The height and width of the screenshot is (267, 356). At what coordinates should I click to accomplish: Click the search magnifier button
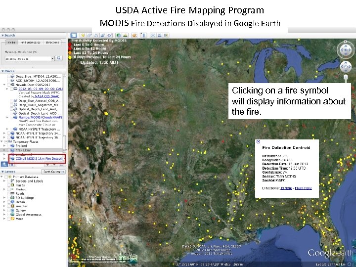(x=59, y=58)
